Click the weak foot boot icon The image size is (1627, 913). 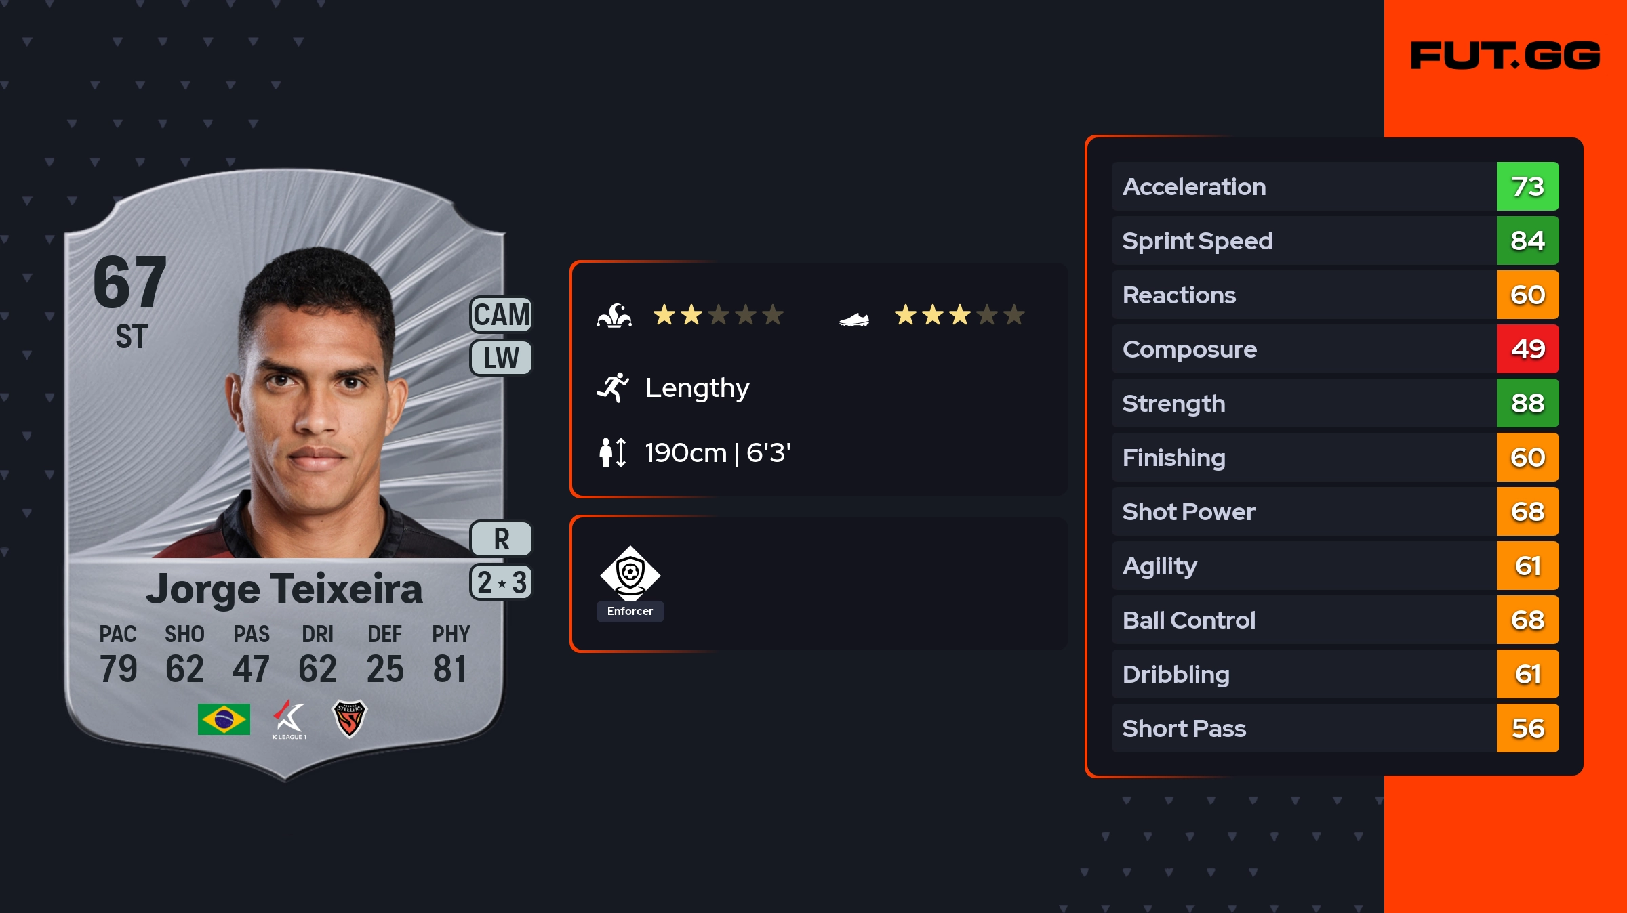click(854, 318)
